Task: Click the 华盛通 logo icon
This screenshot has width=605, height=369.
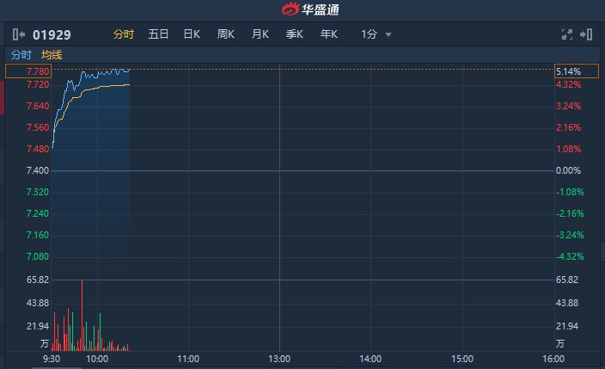Action: 291,9
